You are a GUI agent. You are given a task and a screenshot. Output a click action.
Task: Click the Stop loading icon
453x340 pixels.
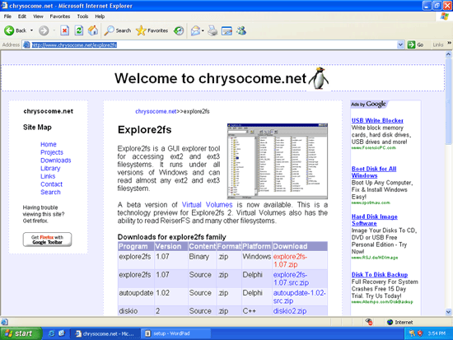(x=64, y=30)
